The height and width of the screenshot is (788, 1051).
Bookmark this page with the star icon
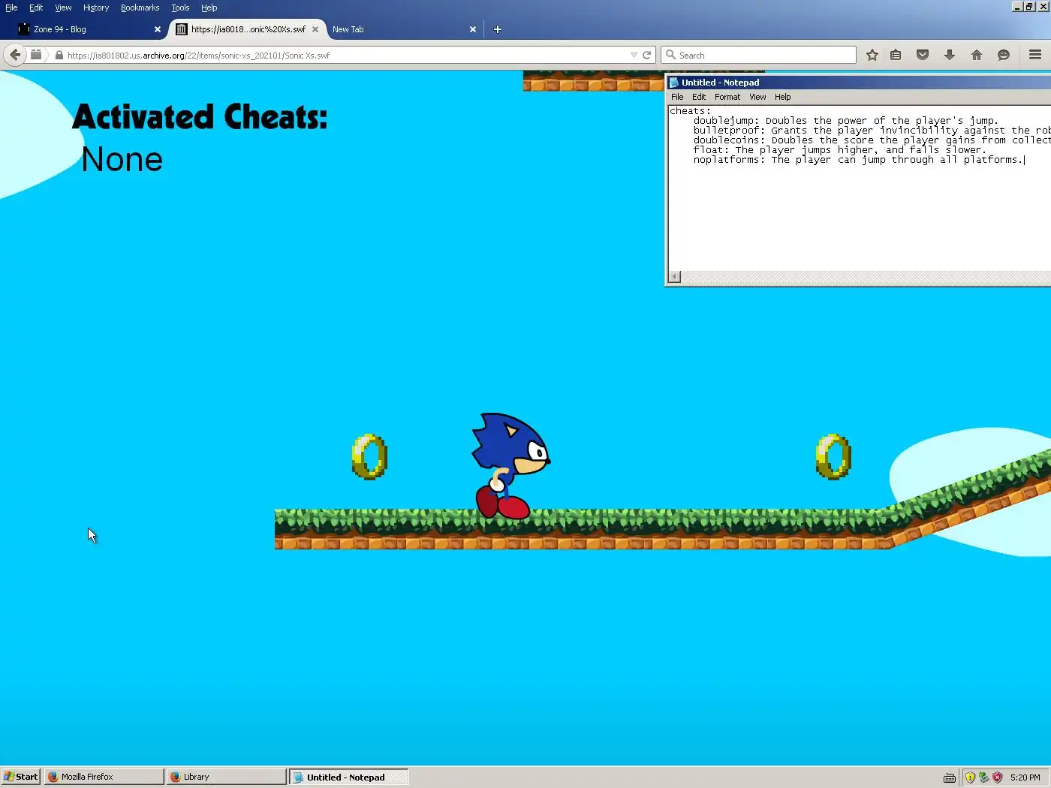coord(872,55)
